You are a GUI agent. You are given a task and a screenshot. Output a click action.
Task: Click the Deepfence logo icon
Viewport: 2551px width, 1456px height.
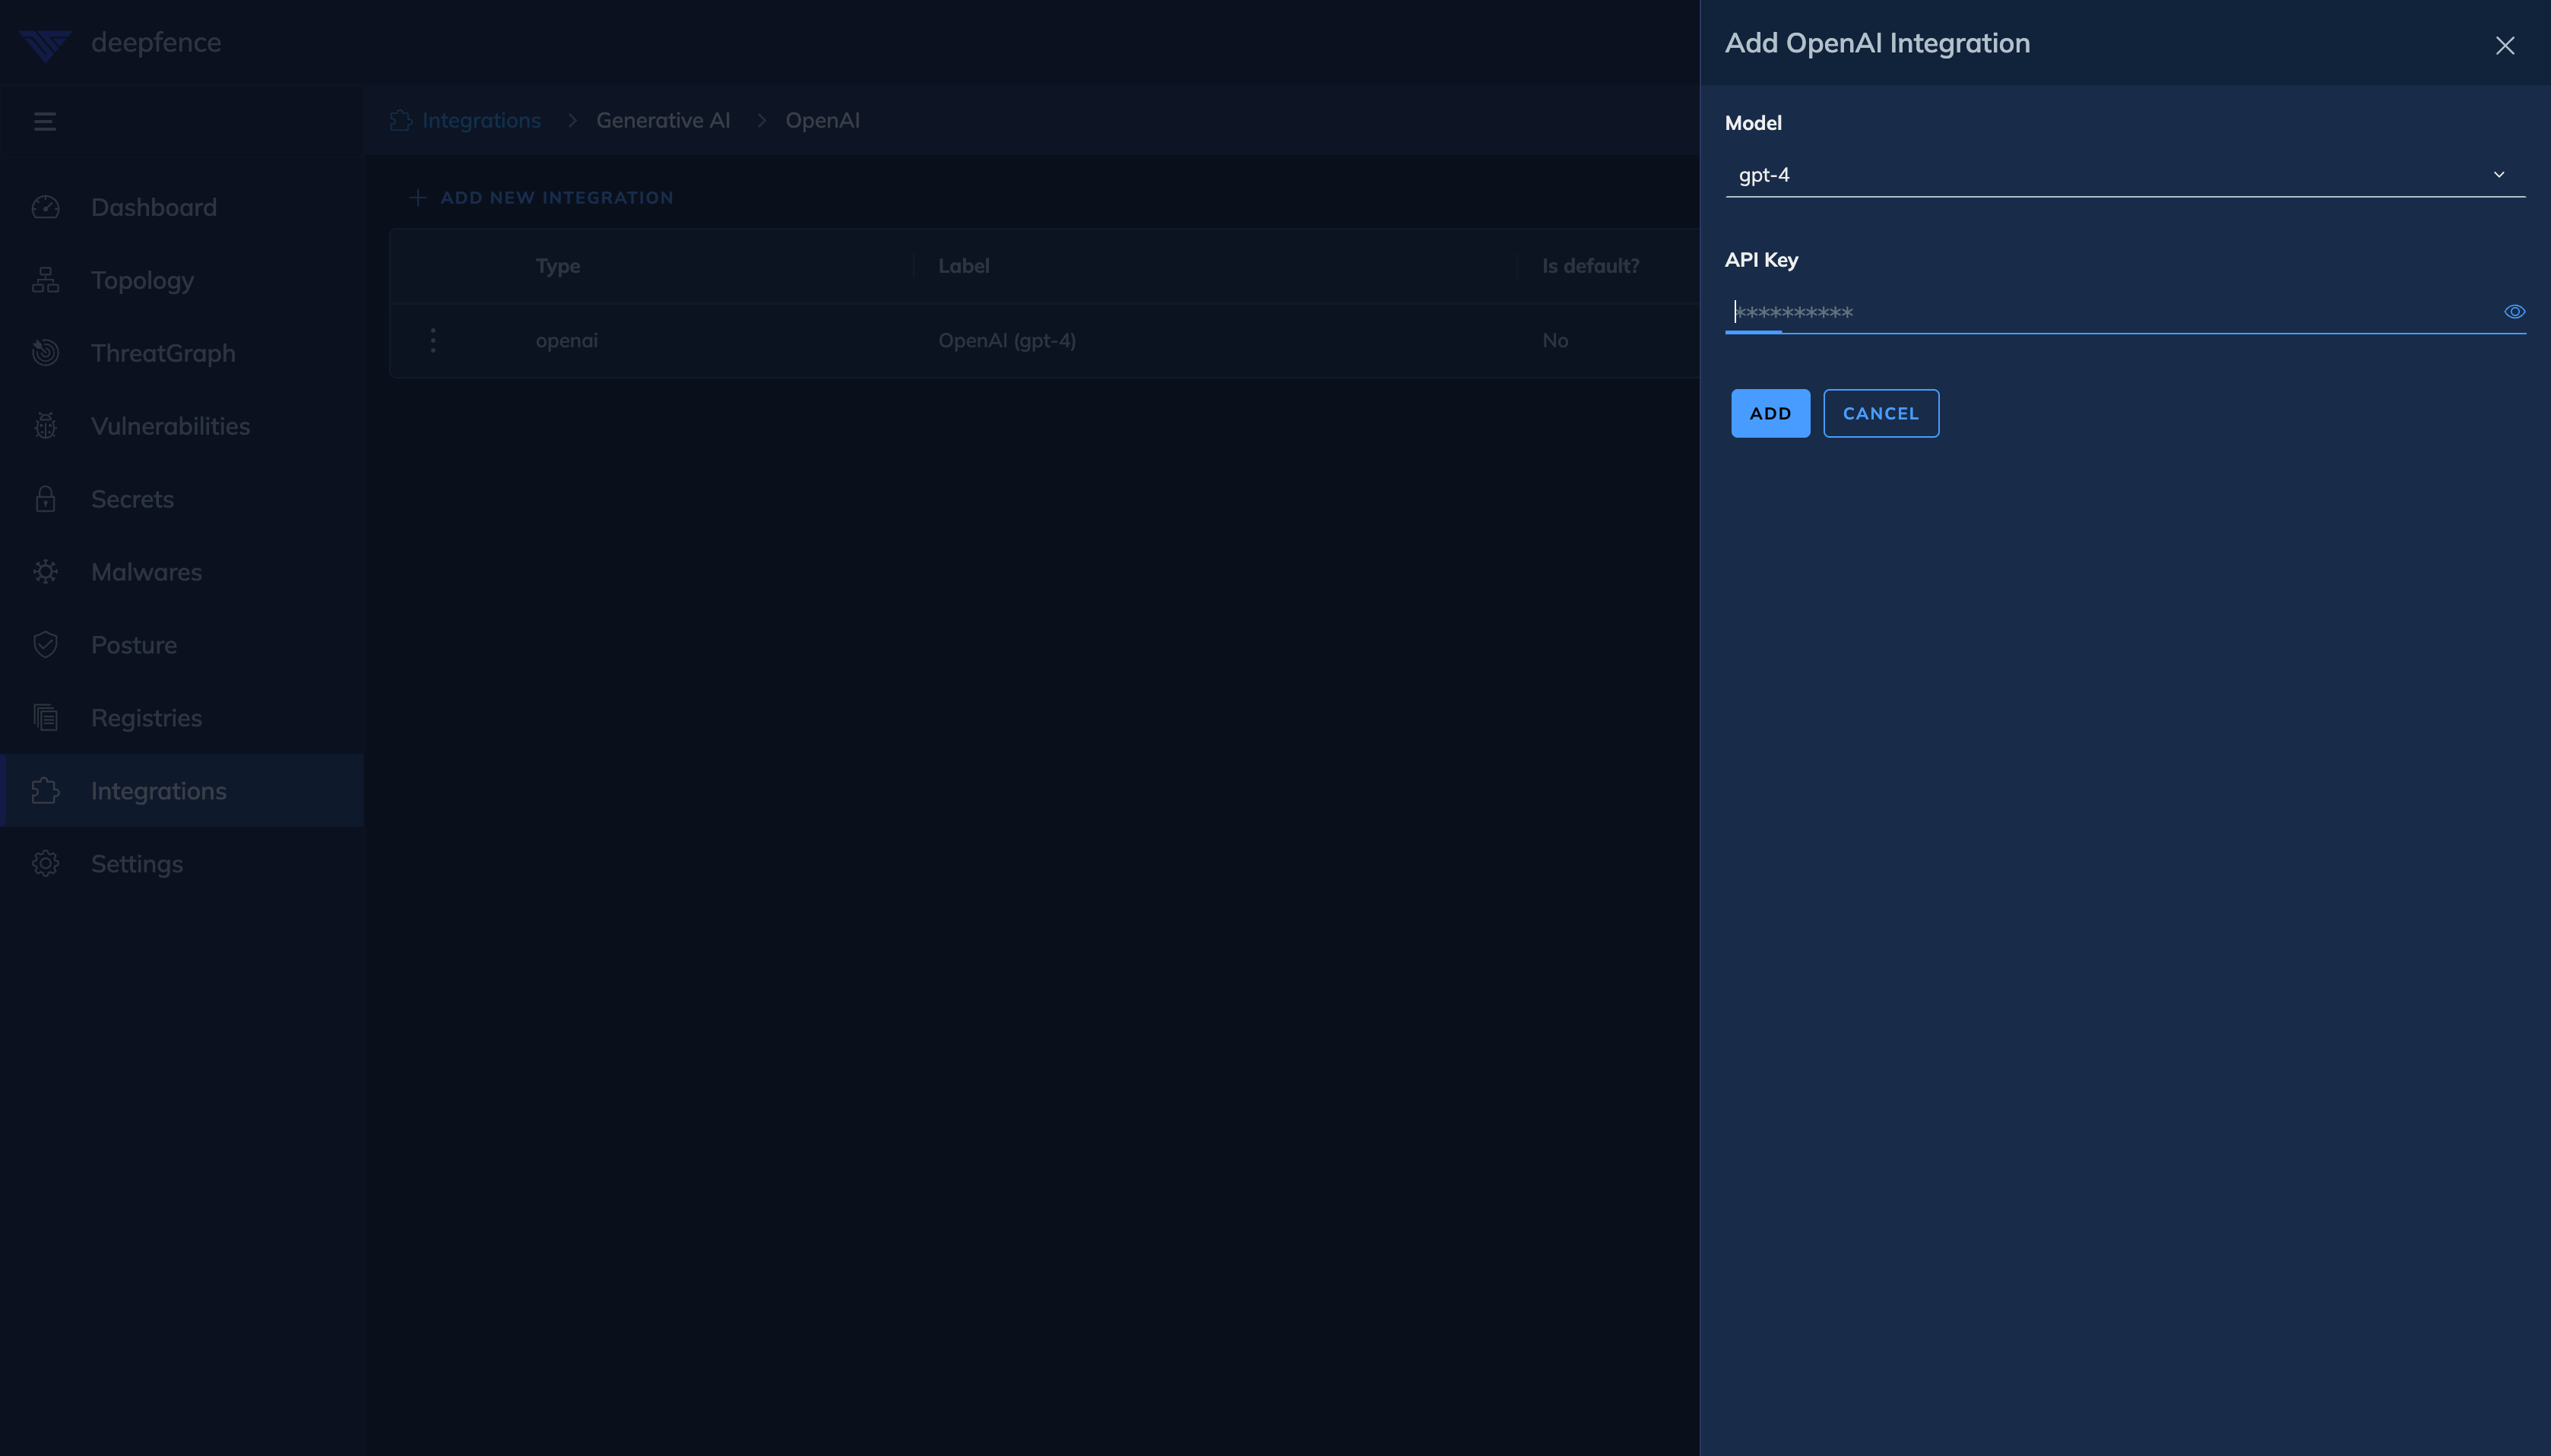coord(46,42)
